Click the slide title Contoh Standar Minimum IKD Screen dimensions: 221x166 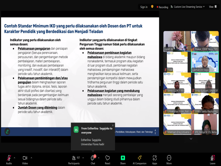(x=73, y=29)
